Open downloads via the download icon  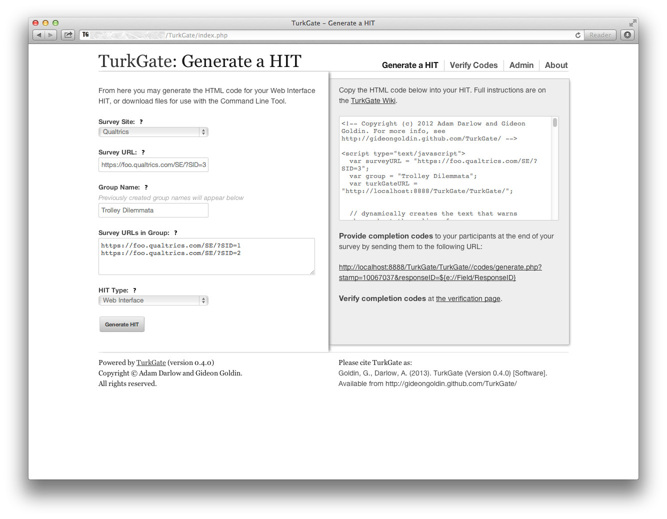click(x=627, y=34)
